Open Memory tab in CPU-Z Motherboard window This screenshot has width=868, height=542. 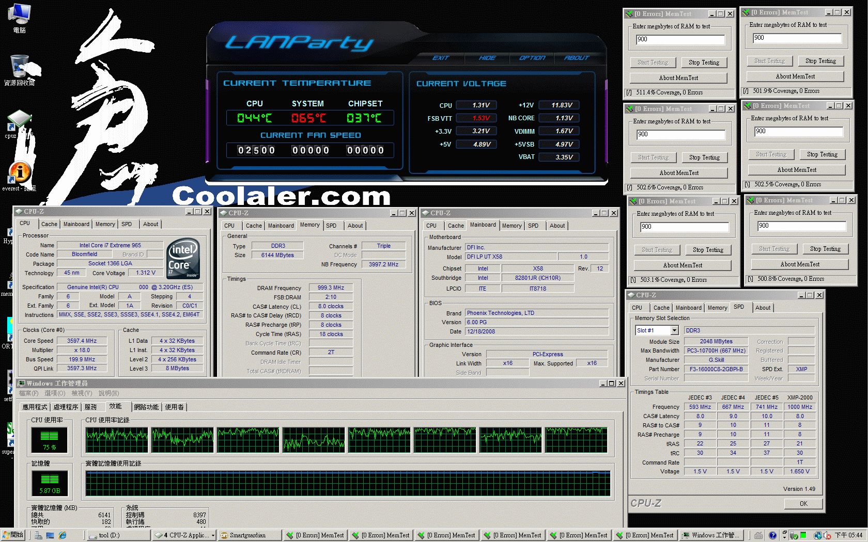click(512, 226)
